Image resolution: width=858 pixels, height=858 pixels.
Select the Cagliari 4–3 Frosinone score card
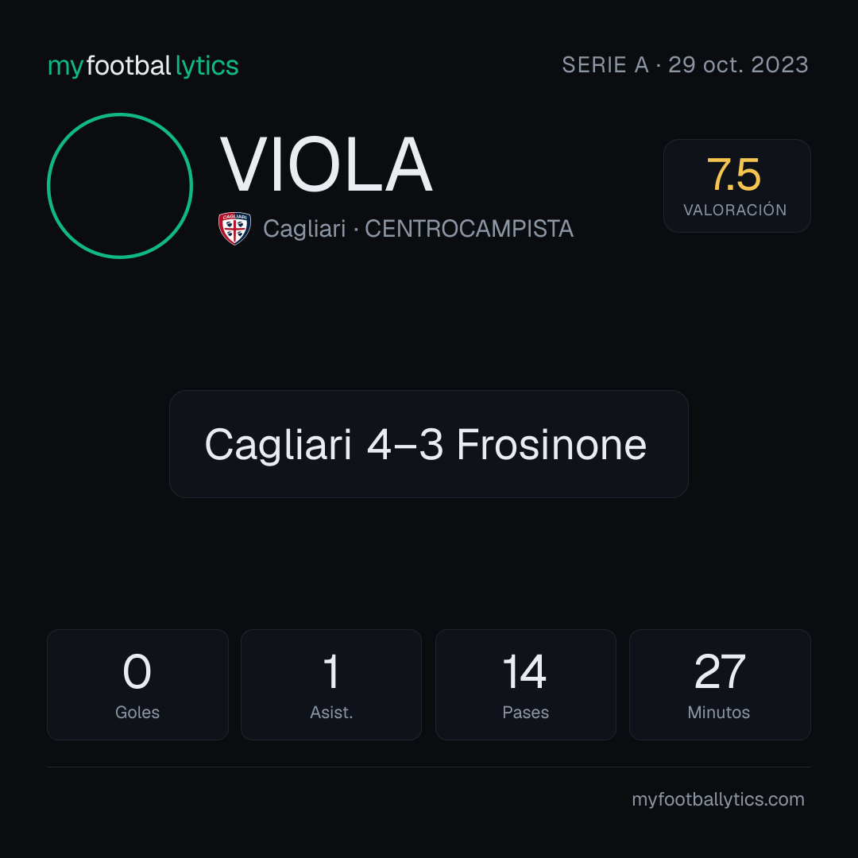[428, 444]
